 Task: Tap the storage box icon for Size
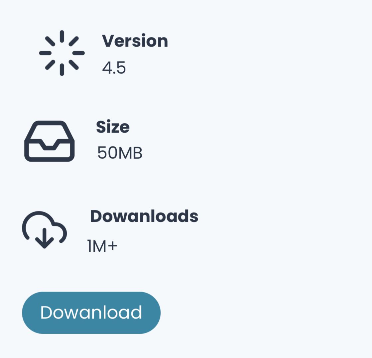(x=49, y=141)
